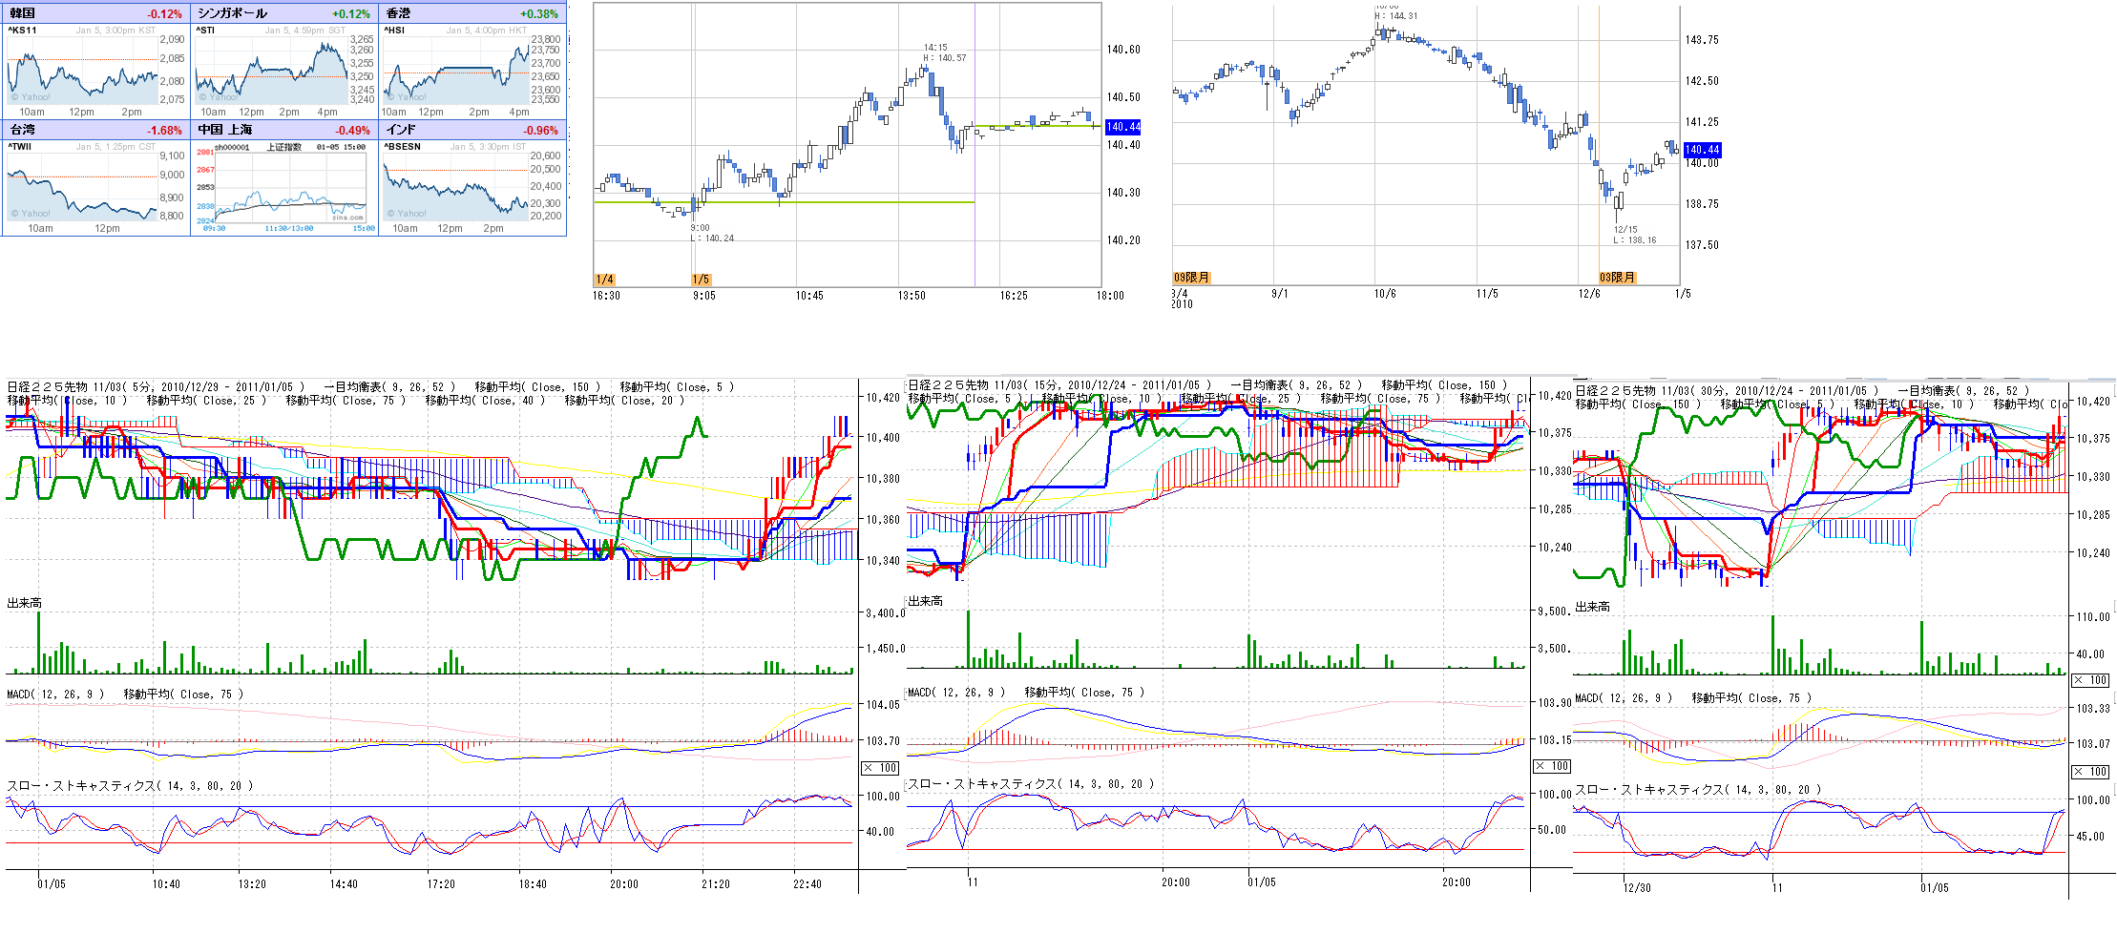Click the +0.38% change for 香港
The height and width of the screenshot is (933, 2117).
pyautogui.click(x=539, y=14)
